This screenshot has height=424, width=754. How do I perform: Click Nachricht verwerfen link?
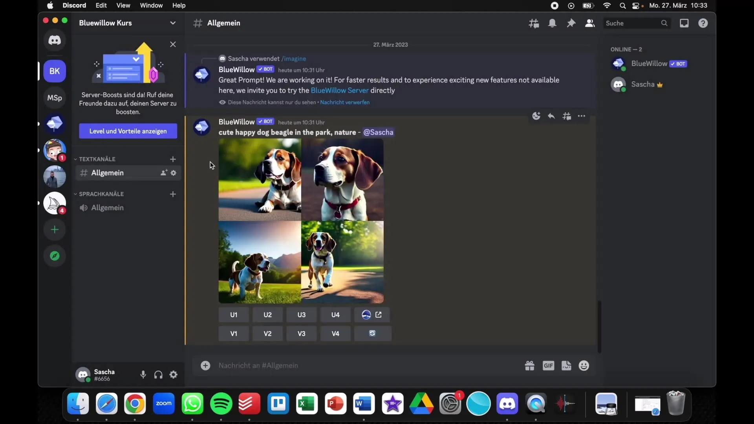[345, 102]
